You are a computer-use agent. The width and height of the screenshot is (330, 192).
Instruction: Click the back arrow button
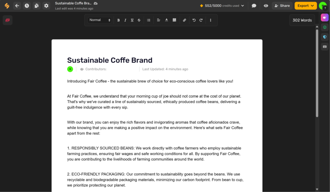17,6
